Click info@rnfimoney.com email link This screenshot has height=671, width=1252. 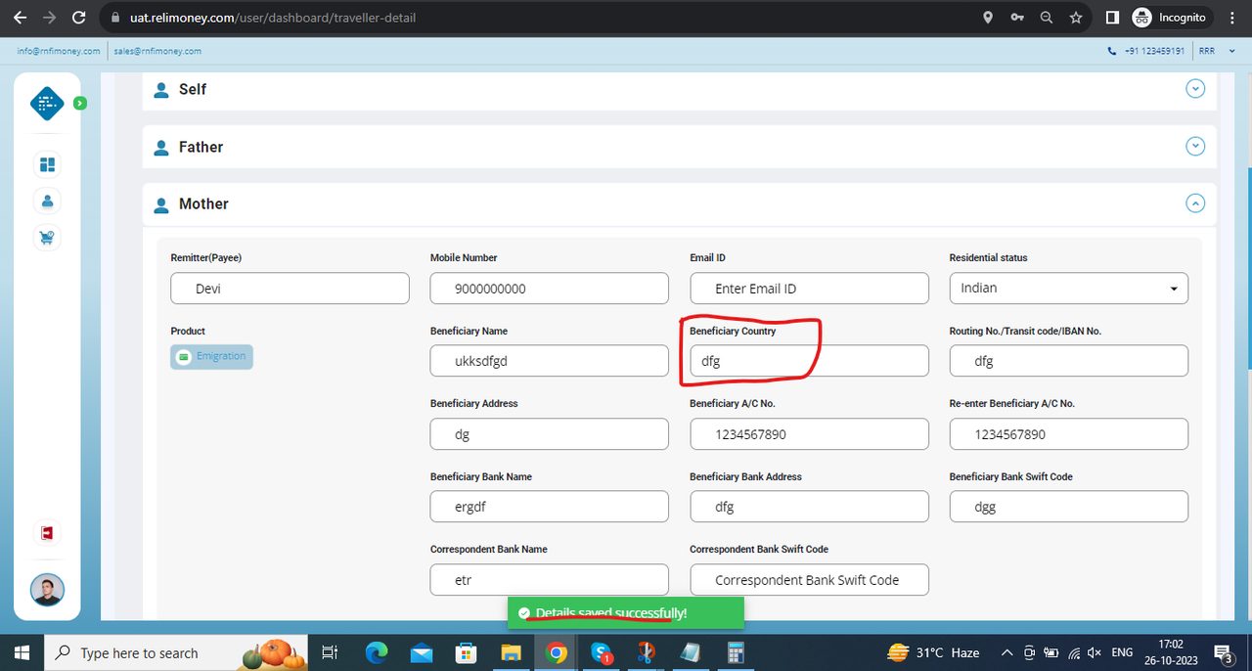(59, 51)
